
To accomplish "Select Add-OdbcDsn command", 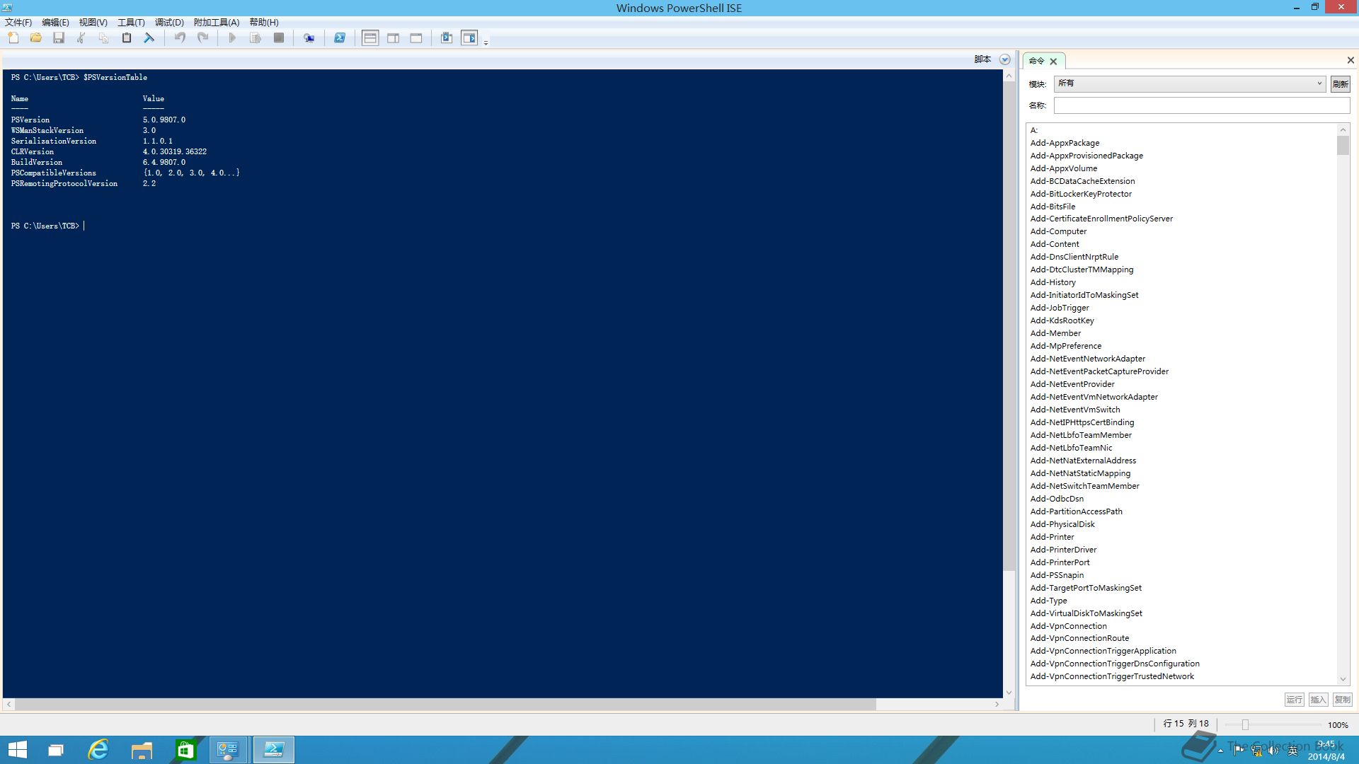I will pos(1057,499).
